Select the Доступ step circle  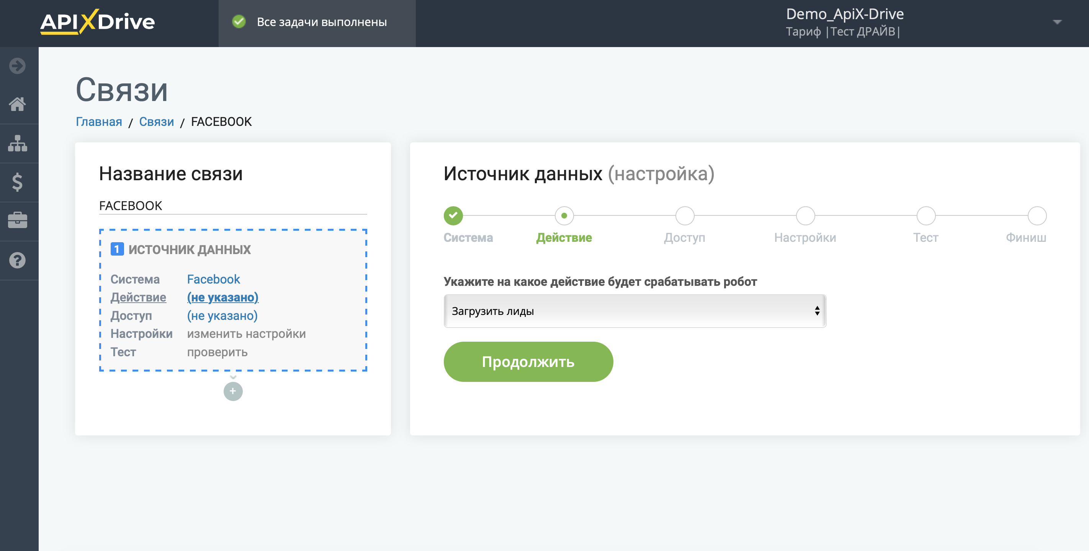[x=684, y=216]
